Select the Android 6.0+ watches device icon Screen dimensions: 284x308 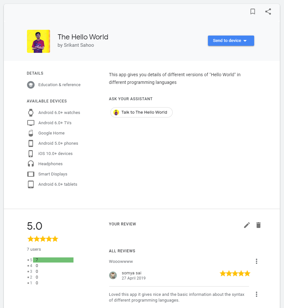[30, 112]
